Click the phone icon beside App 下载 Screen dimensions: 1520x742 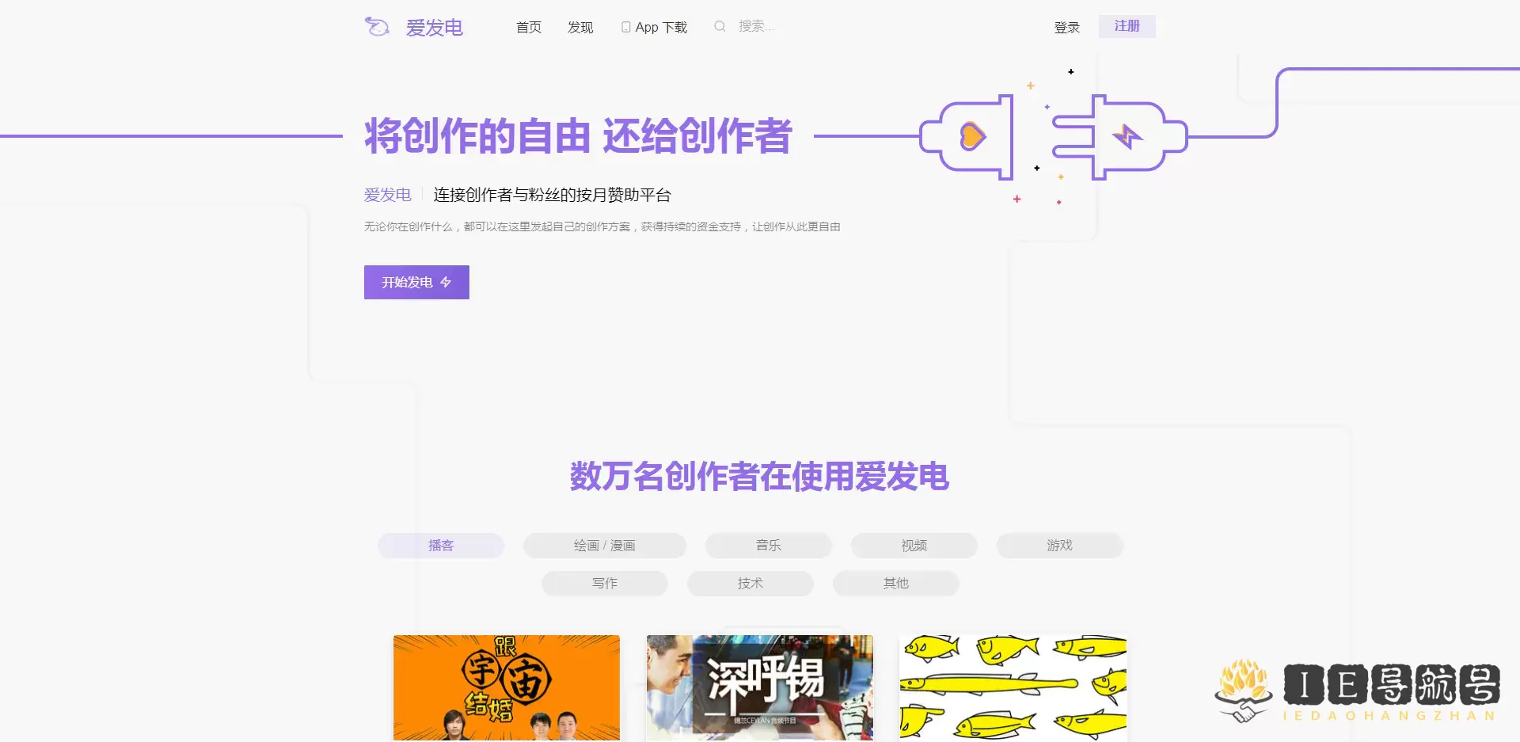[625, 26]
